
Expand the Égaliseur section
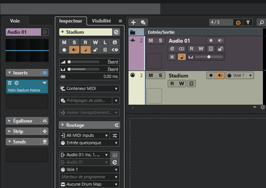10,121
